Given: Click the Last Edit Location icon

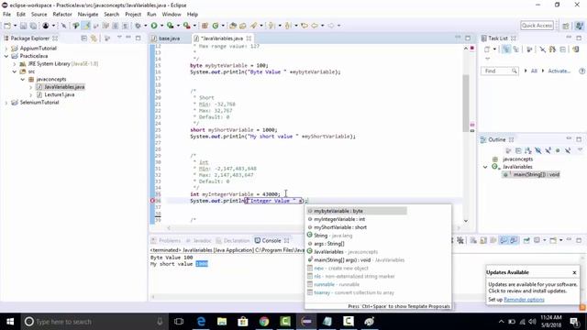Looking at the screenshot, I should coord(305,26).
